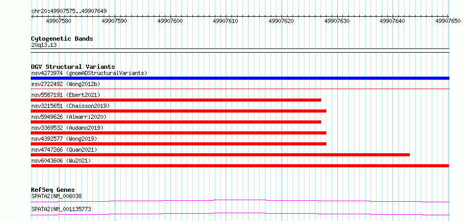The width and height of the screenshot is (464, 221).
Task: Open the DGV Structural Variants track heading
Action: tap(73, 67)
